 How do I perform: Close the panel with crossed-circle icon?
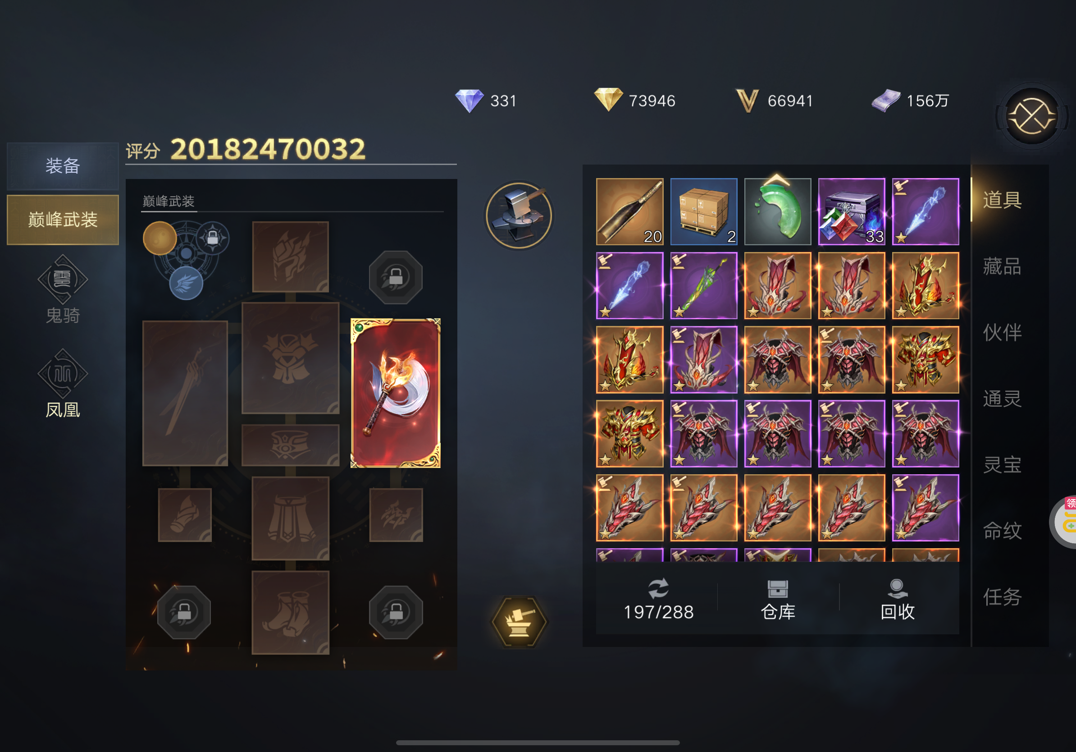pyautogui.click(x=1031, y=116)
